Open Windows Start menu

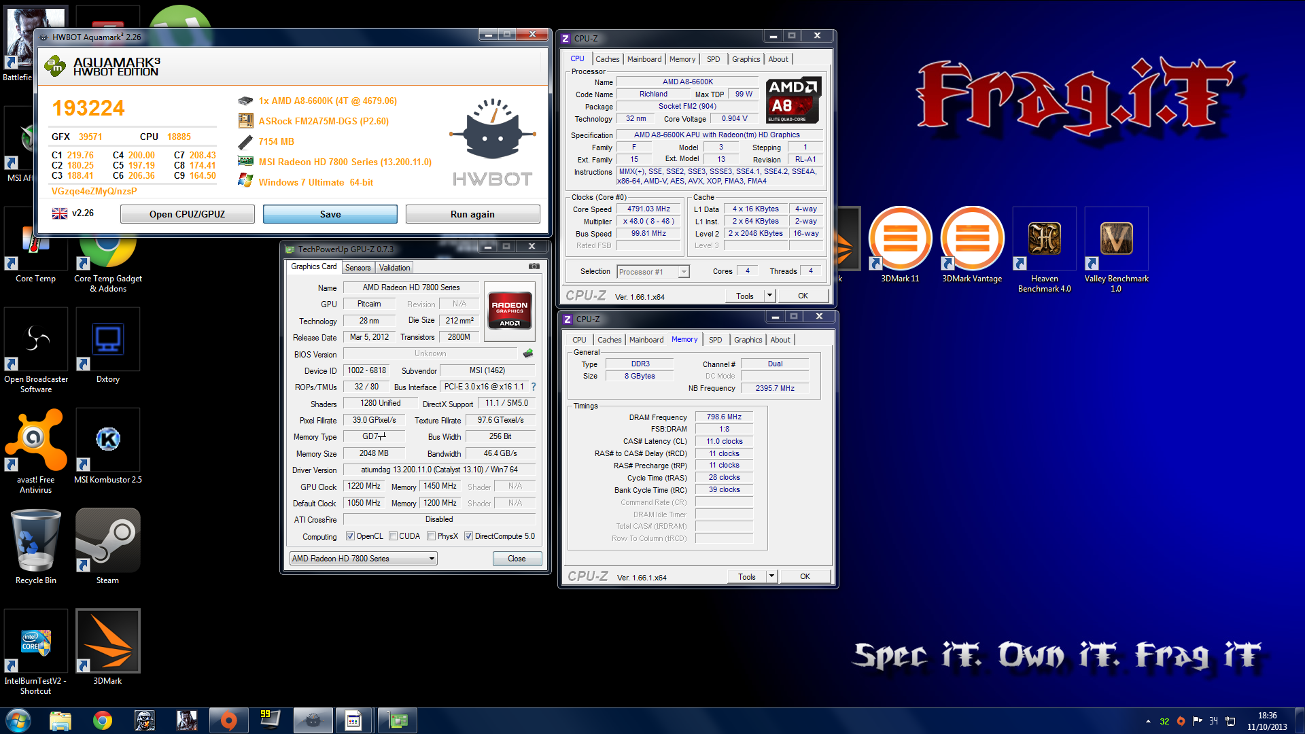[x=18, y=720]
